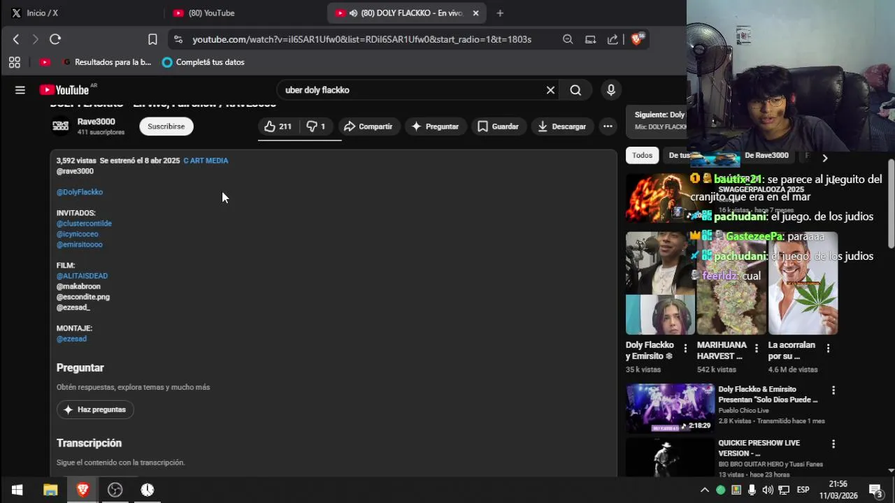Select the De Rave3000 filter chip
Image resolution: width=895 pixels, height=503 pixels.
click(x=766, y=156)
